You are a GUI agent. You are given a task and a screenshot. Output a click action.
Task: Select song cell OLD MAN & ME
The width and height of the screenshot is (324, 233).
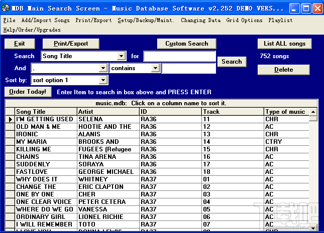pos(46,127)
